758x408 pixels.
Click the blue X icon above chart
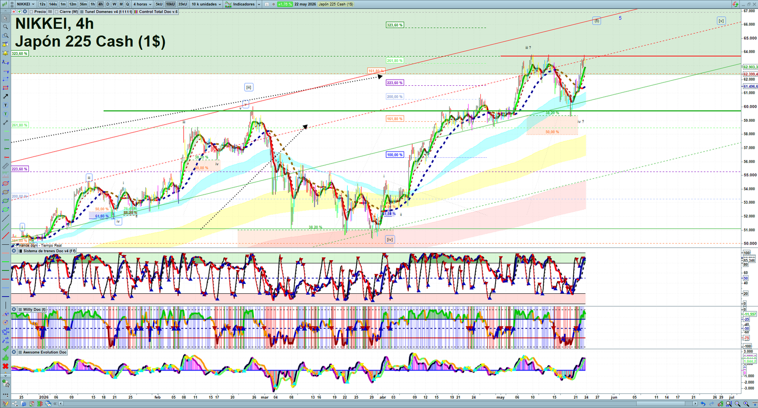click(x=25, y=11)
